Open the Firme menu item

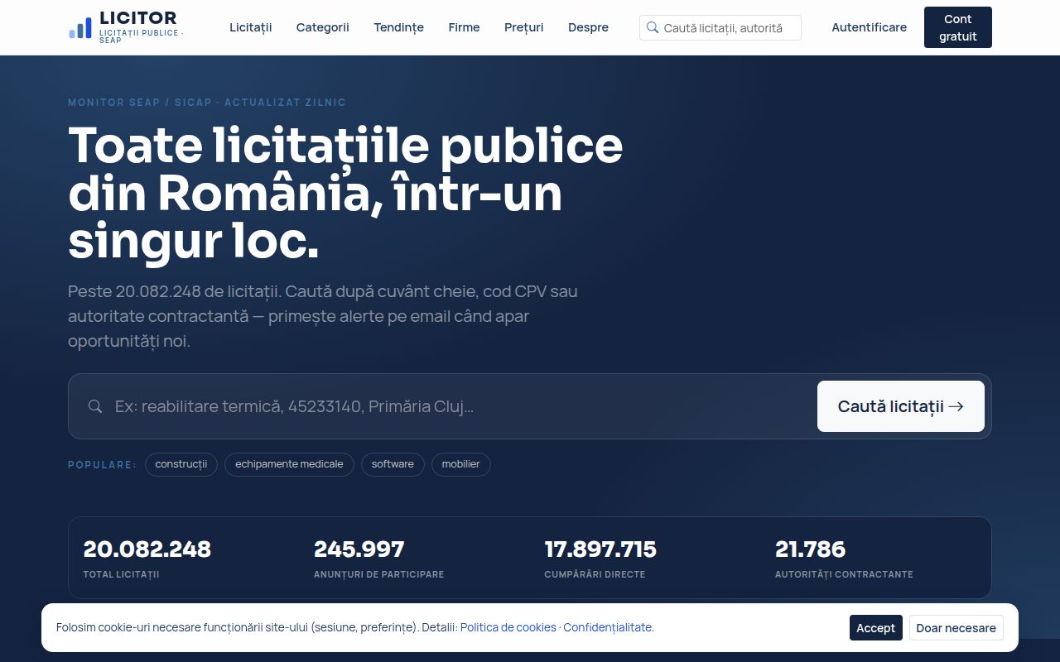click(x=464, y=27)
